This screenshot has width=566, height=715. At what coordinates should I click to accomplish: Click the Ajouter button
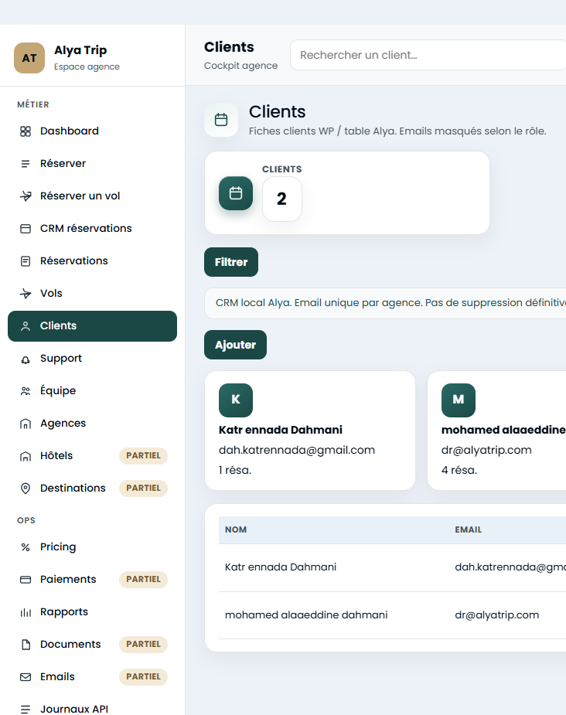click(235, 345)
